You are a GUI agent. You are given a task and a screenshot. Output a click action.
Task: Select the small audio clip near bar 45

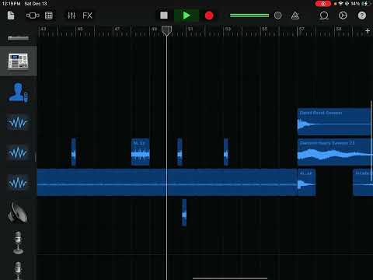(74, 152)
